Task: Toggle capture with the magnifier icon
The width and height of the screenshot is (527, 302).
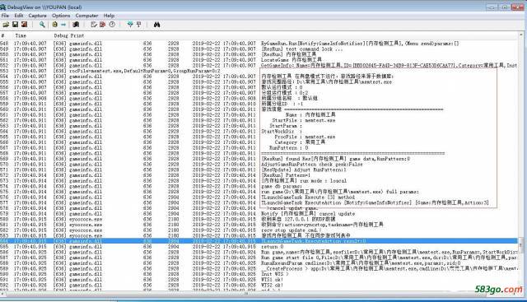Action: coord(42,25)
